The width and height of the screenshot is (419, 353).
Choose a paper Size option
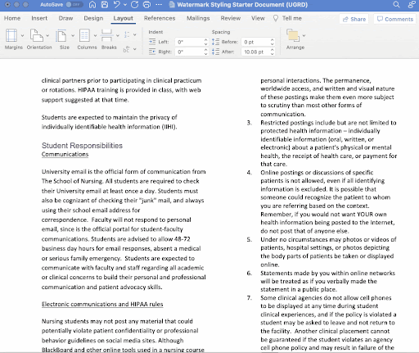[65, 39]
